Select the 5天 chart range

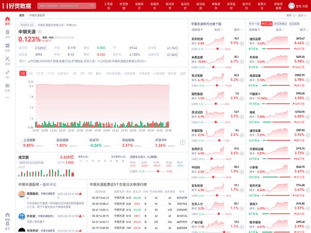[x=31, y=73]
